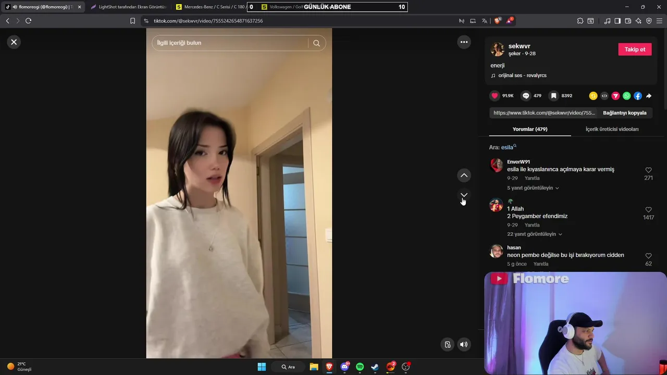Click 'Bağlantıyı kopyala' to copy link
Screen dimensions: 667x375
click(x=625, y=113)
